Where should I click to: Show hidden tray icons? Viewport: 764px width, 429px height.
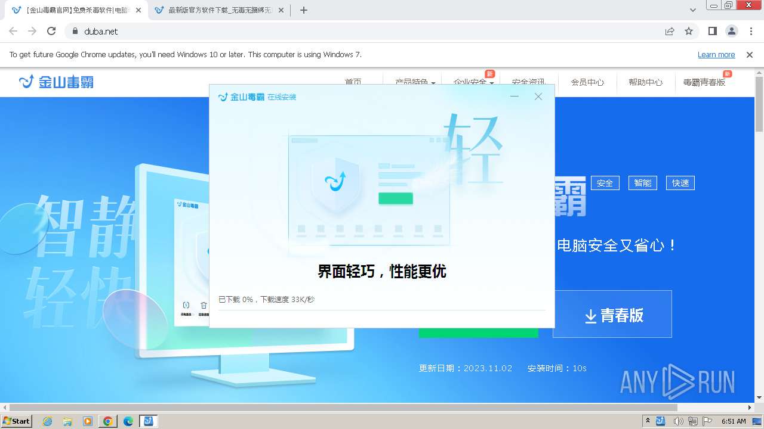tap(648, 421)
